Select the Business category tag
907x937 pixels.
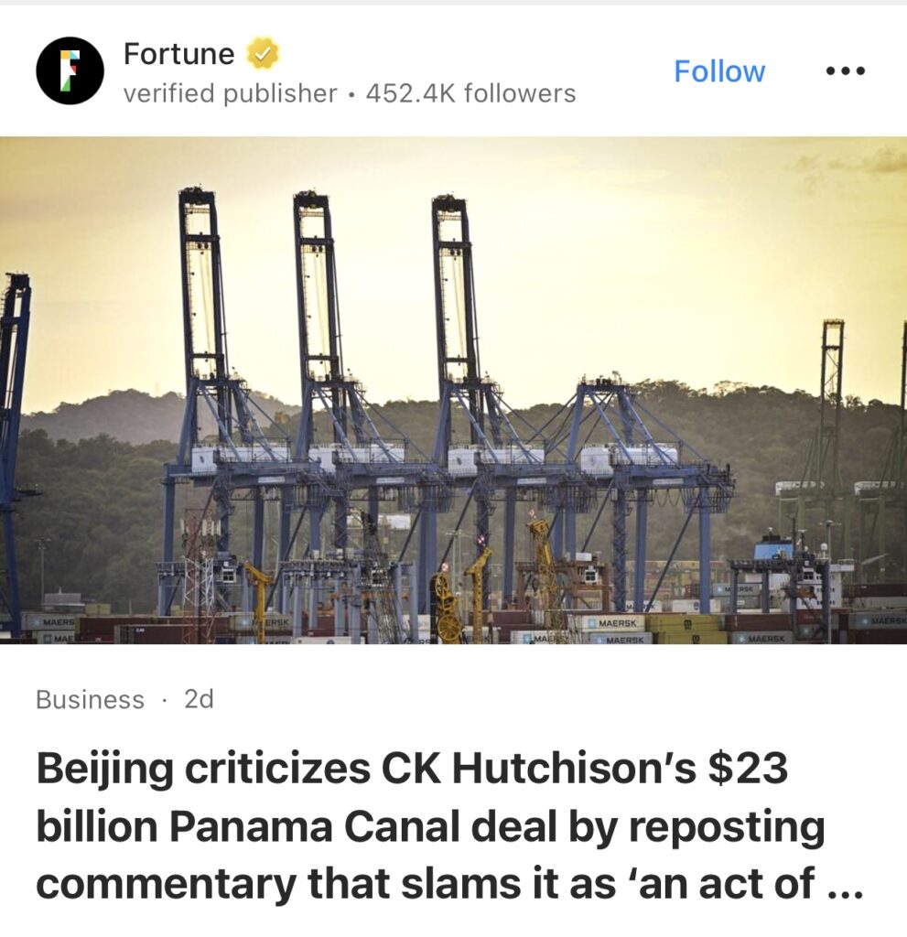pyautogui.click(x=91, y=699)
